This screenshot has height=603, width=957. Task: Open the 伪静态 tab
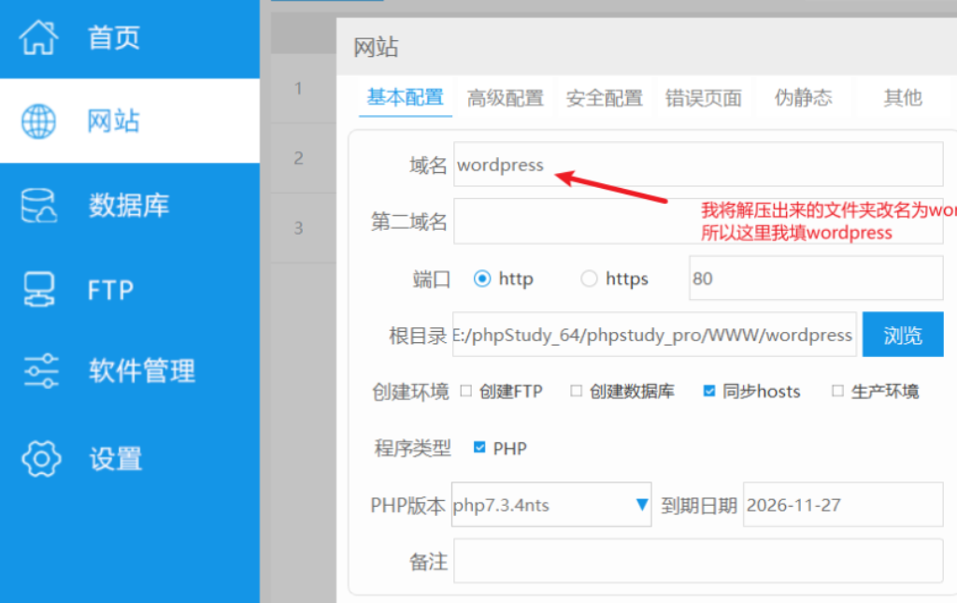pyautogui.click(x=802, y=97)
